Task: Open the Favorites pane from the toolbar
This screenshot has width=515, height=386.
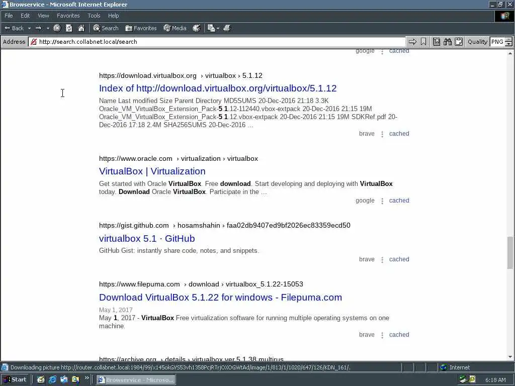Action: coord(141,28)
